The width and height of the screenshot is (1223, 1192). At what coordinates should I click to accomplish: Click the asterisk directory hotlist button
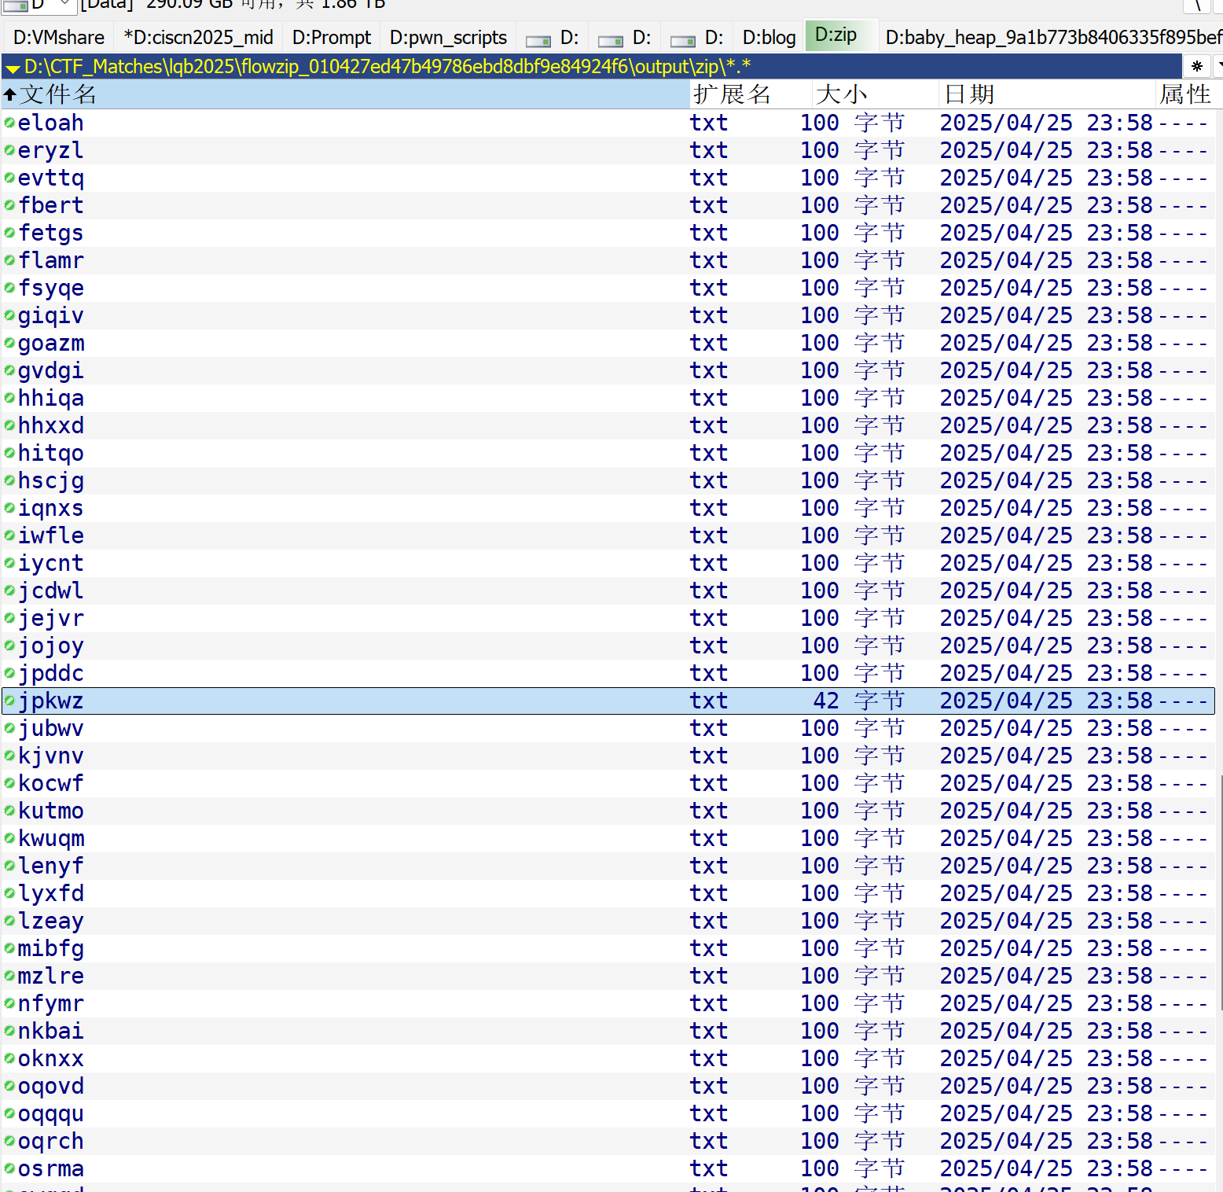tap(1197, 66)
